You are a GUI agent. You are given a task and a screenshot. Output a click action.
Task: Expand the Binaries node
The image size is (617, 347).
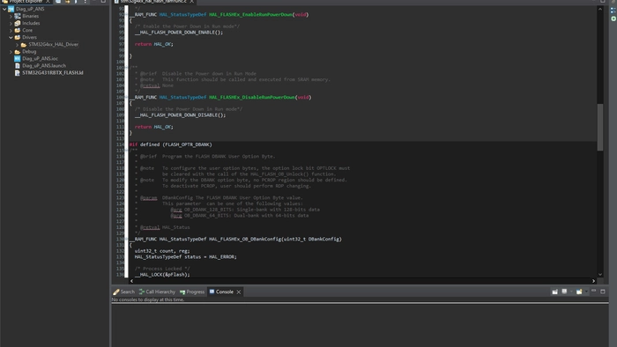point(11,16)
